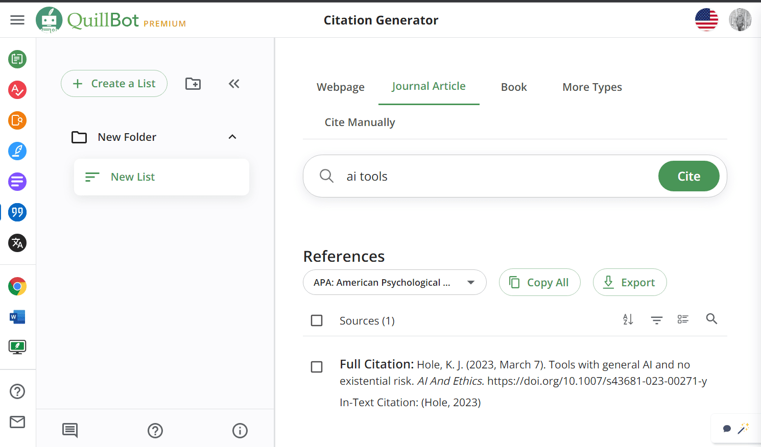Click the Citation Generator title

click(381, 20)
